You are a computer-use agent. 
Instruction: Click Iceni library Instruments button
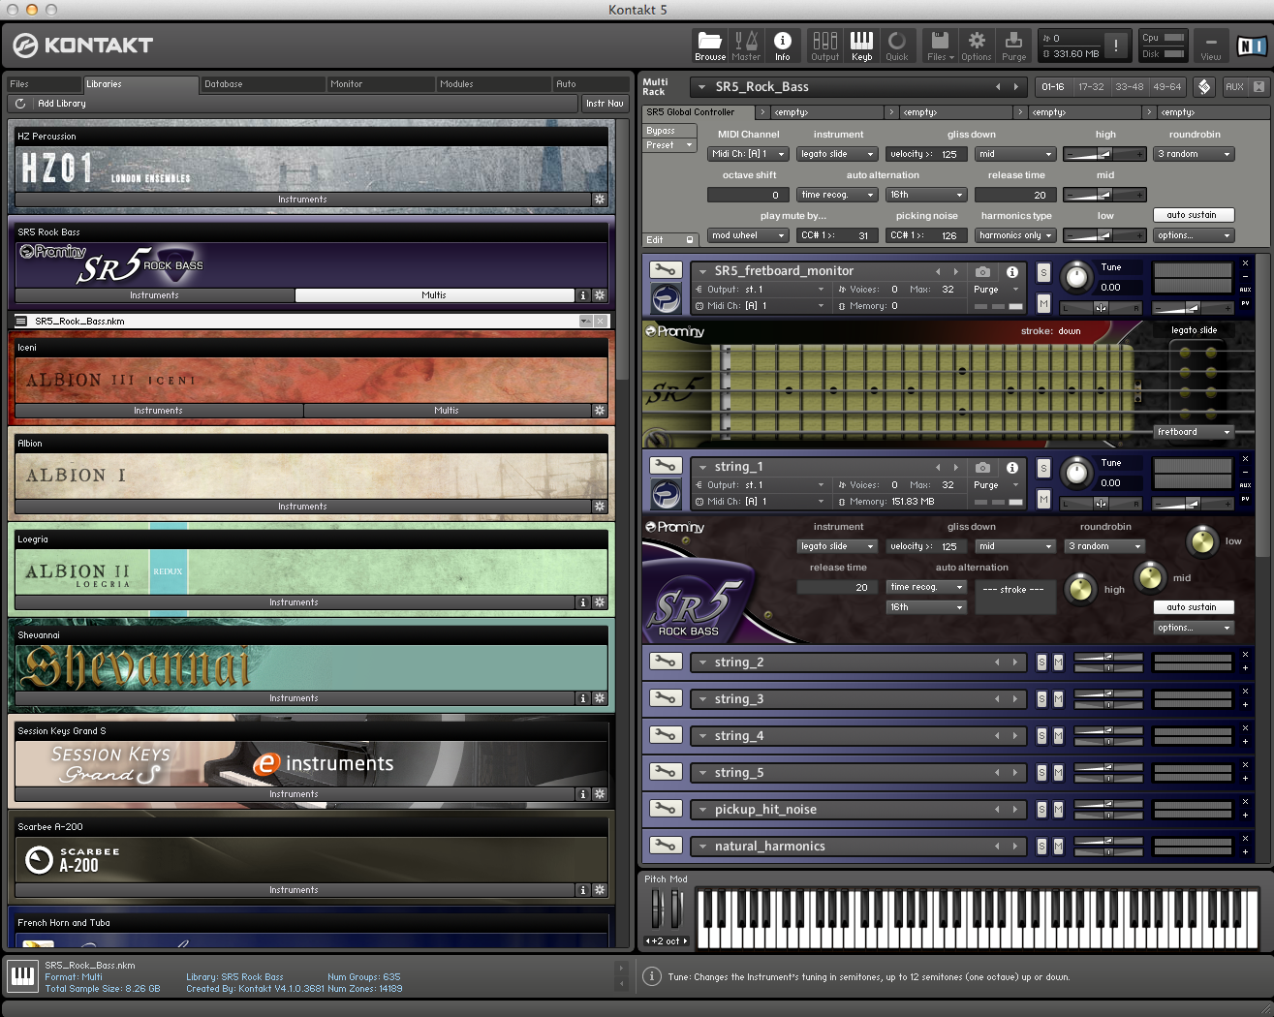click(158, 411)
